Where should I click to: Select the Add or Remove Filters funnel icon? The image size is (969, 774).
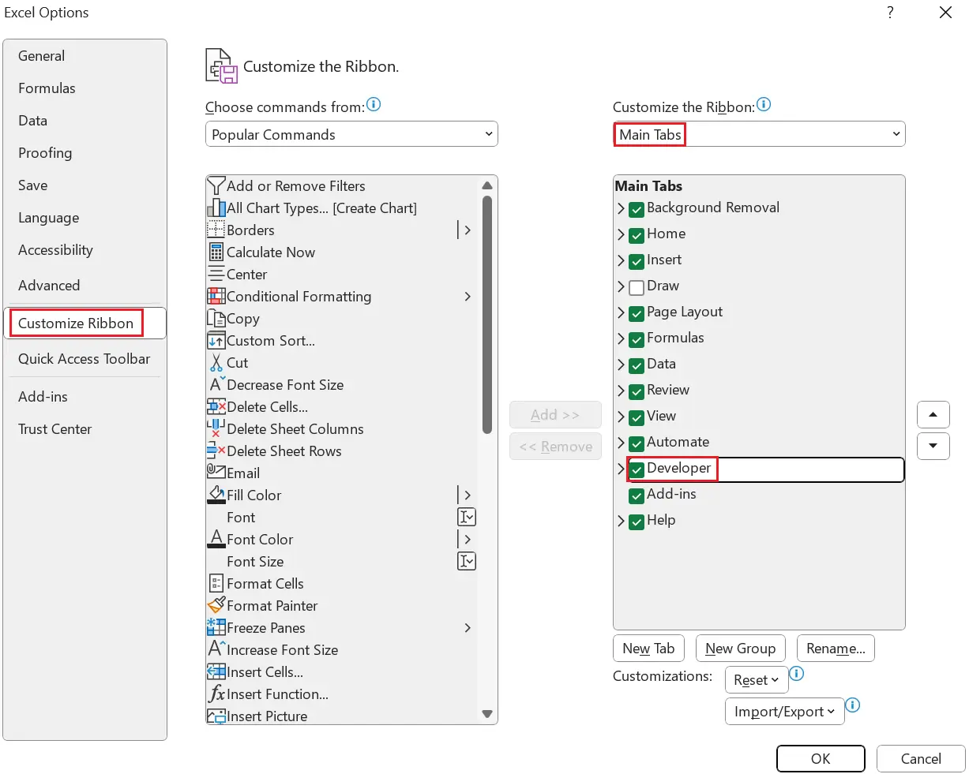point(216,186)
